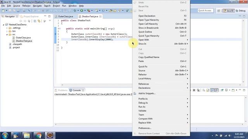The image size is (248, 139).
Task: Select the .project file
Action: click(x=16, y=47)
